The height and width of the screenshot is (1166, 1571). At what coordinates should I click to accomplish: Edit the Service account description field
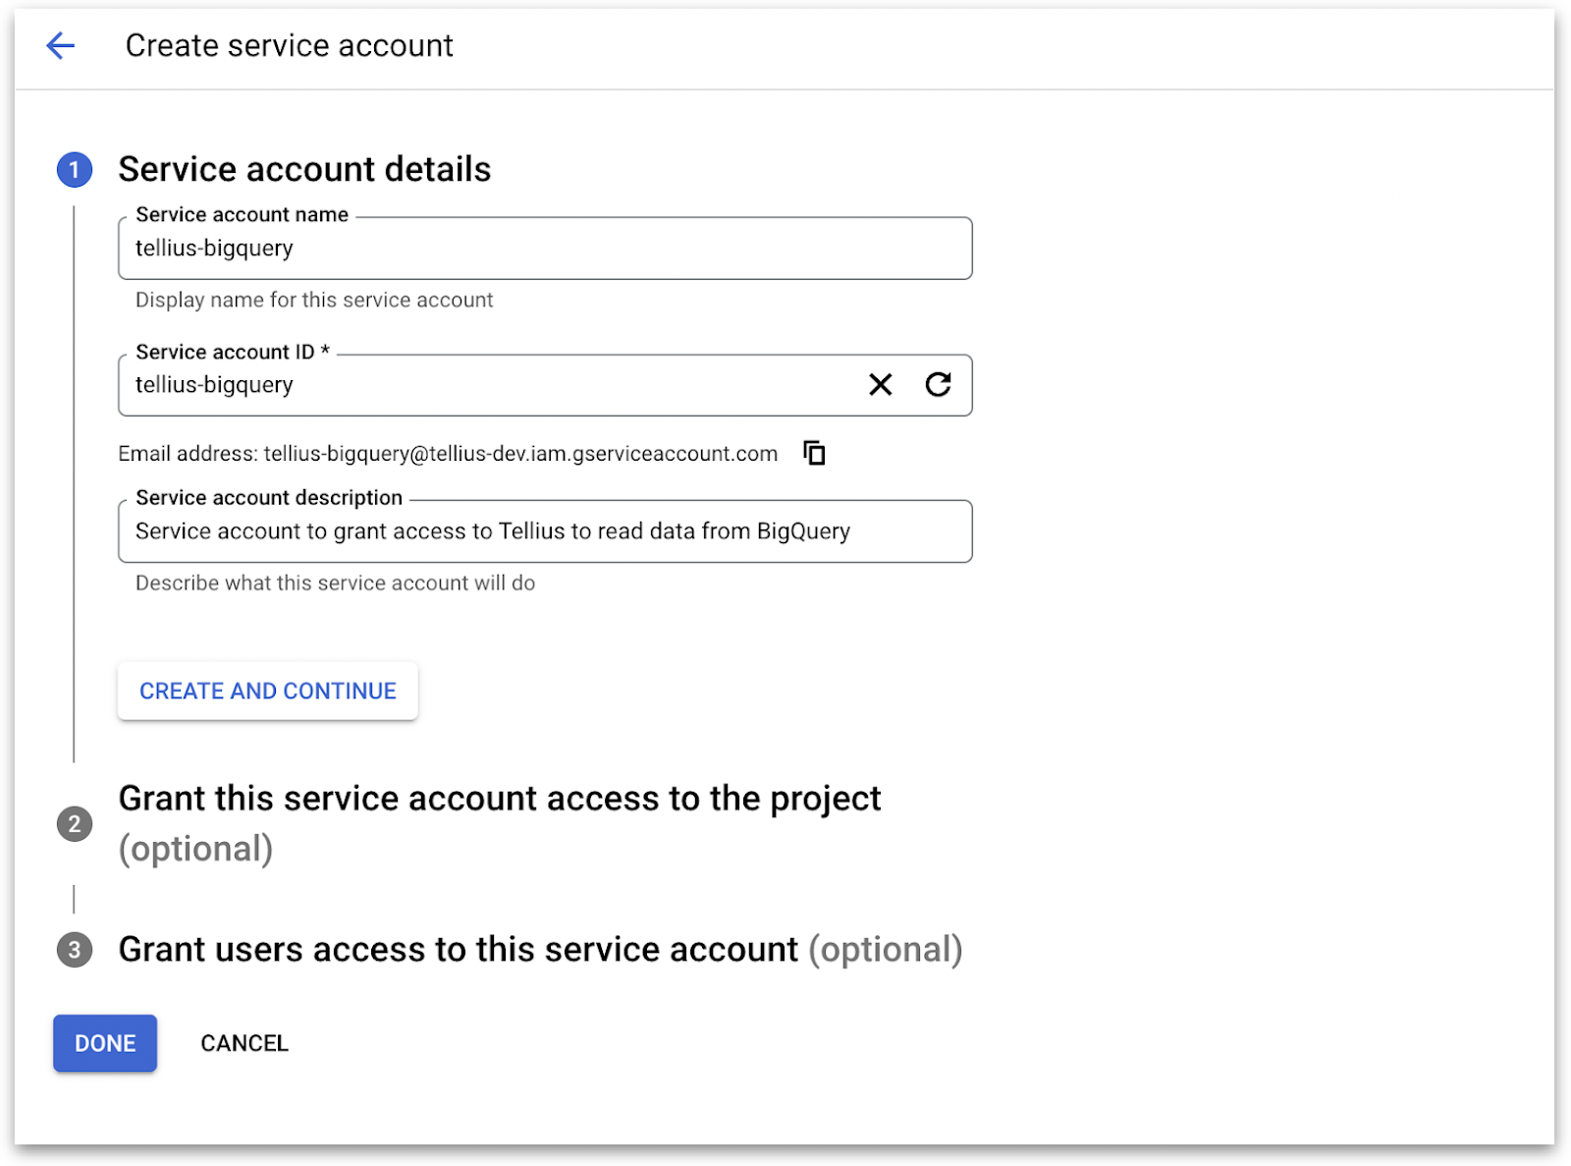pyautogui.click(x=545, y=531)
